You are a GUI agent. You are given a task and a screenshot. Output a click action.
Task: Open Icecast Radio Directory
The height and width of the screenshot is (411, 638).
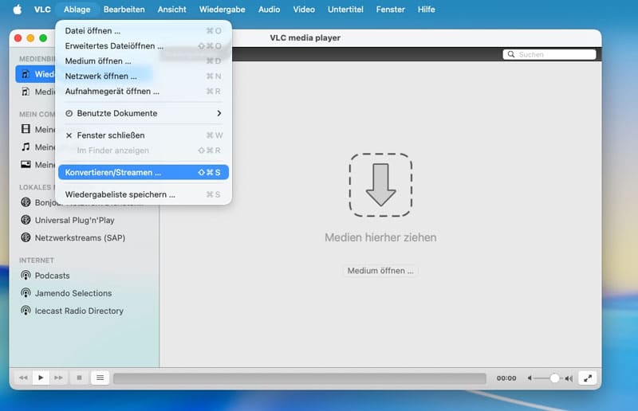78,311
